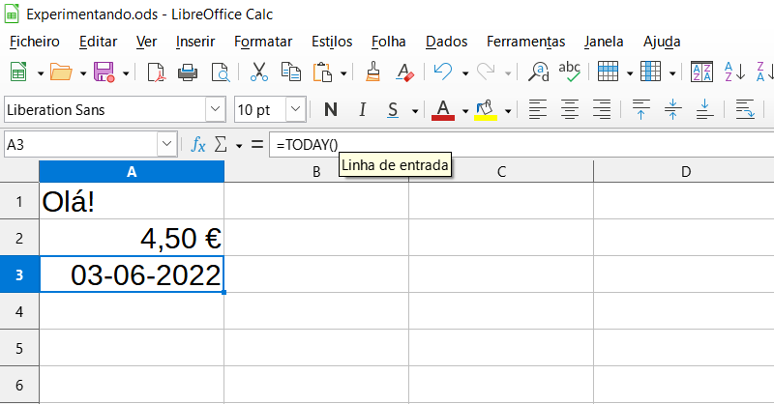Align cell text right
The image size is (774, 404).
tap(602, 109)
